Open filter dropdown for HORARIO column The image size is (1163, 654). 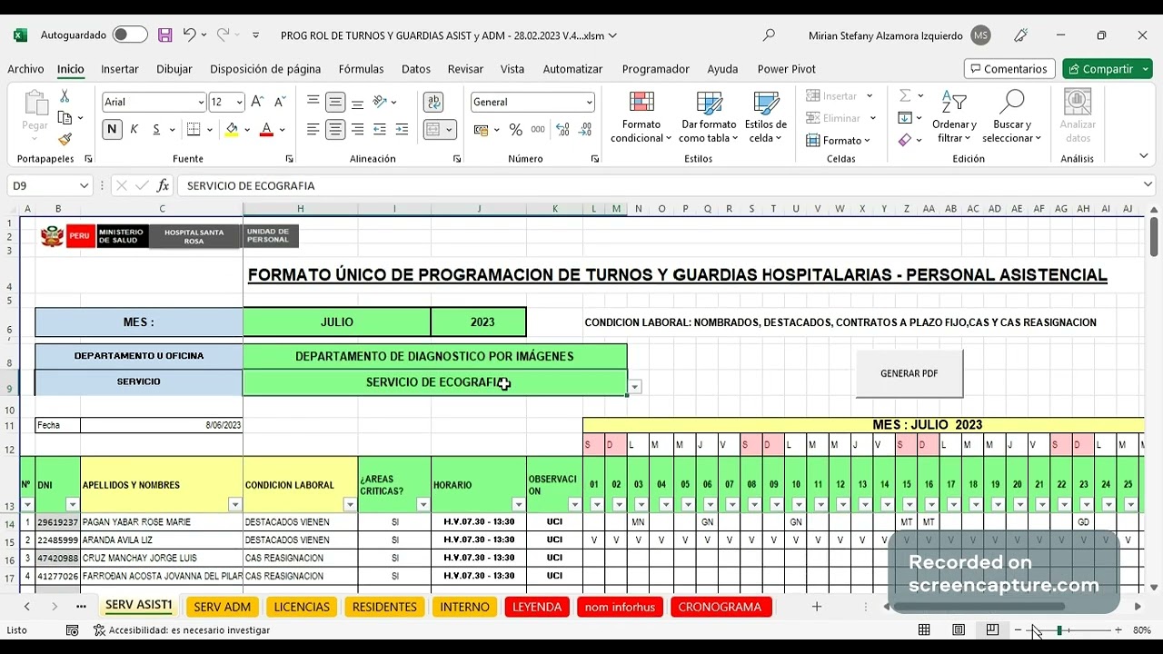coord(519,505)
